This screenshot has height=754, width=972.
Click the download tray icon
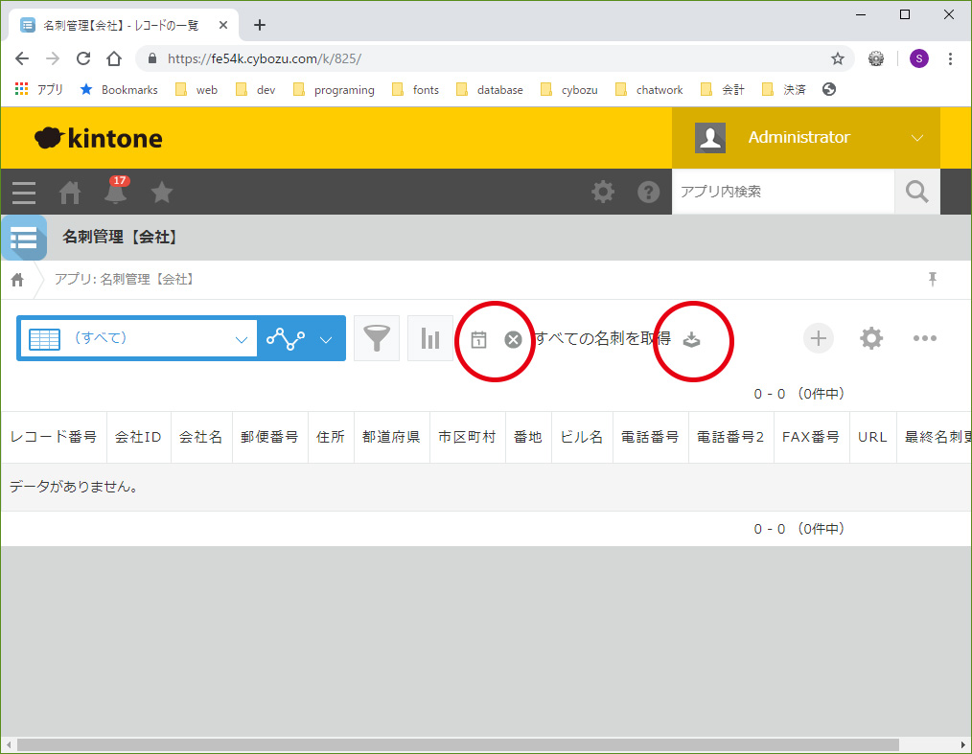(x=692, y=339)
